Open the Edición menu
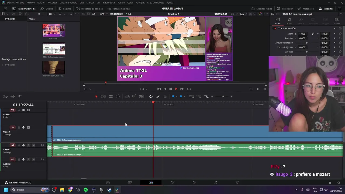Image resolution: width=345 pixels, height=194 pixels. point(41,2)
